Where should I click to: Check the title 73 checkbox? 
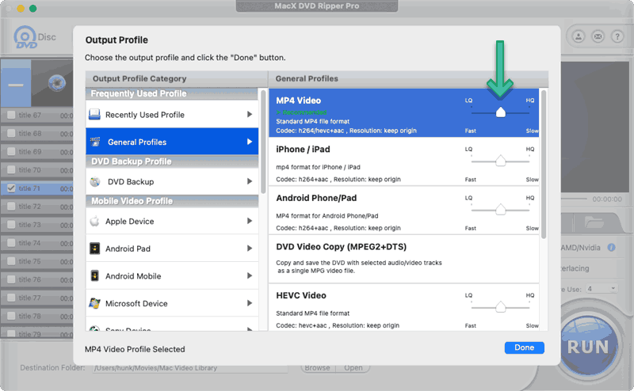pos(11,225)
